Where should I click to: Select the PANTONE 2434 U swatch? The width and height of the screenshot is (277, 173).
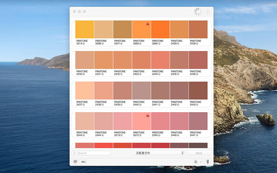tap(160, 60)
